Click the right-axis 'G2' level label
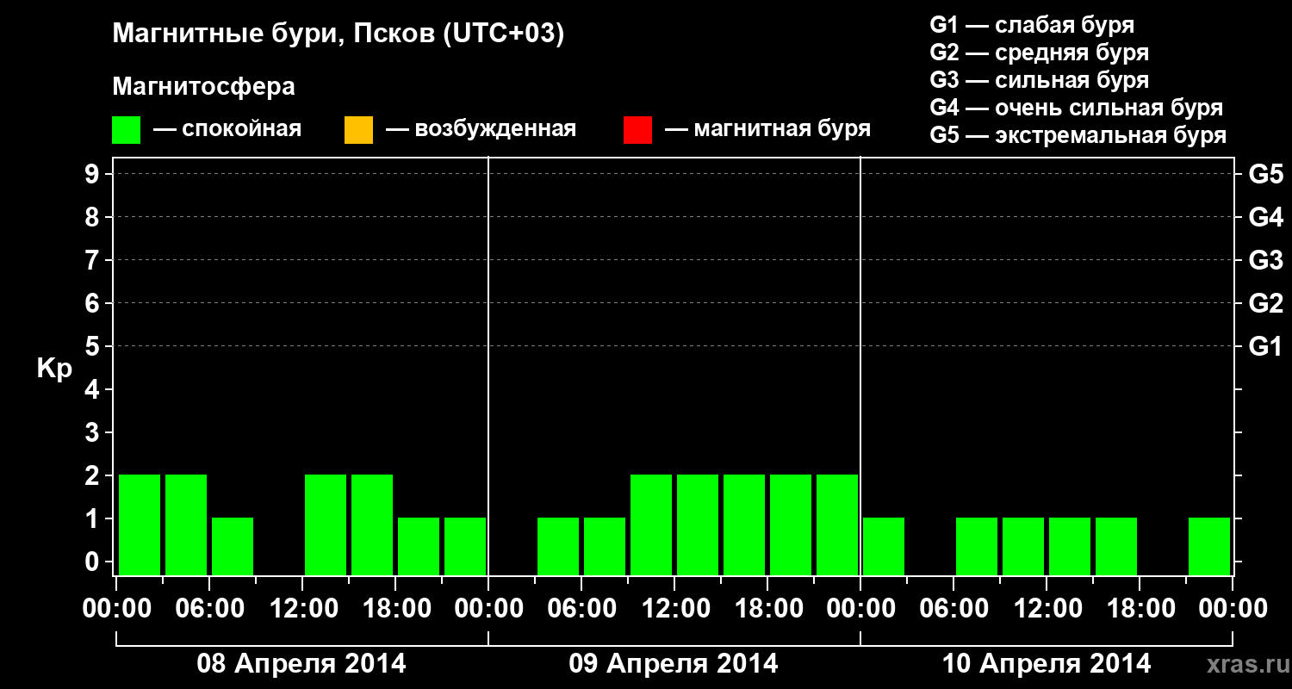Image resolution: width=1292 pixels, height=689 pixels. [x=1265, y=303]
